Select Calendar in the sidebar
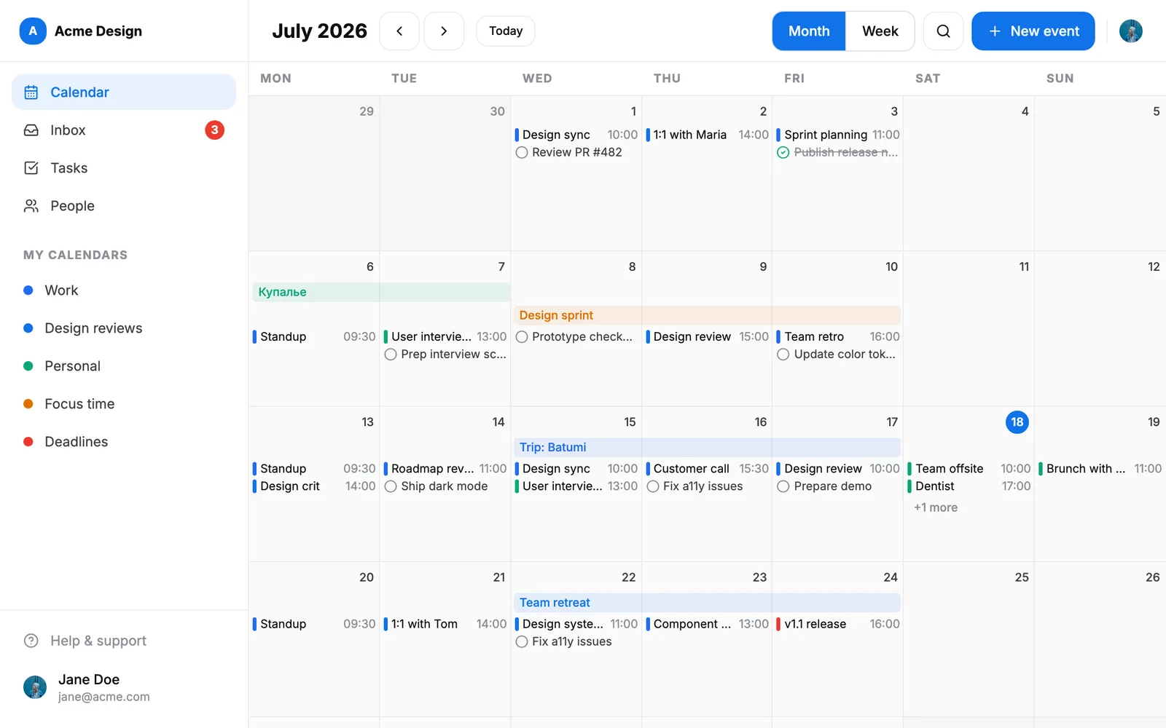 coord(124,92)
